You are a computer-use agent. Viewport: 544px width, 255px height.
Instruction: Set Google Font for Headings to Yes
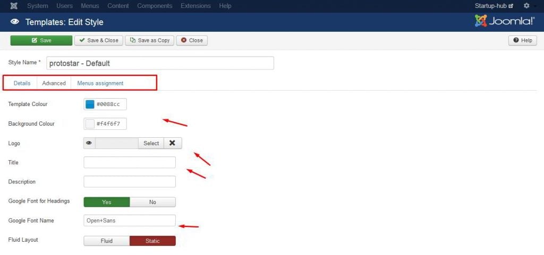click(x=107, y=202)
